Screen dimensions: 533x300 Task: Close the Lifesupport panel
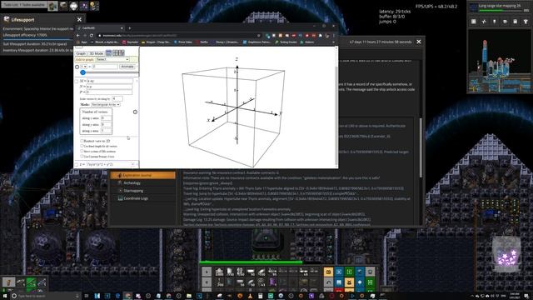click(x=79, y=20)
